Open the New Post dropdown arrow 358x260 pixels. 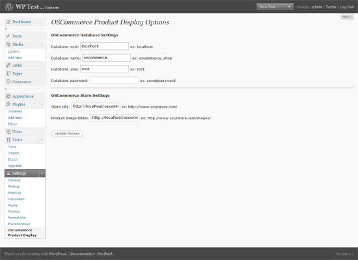point(289,7)
